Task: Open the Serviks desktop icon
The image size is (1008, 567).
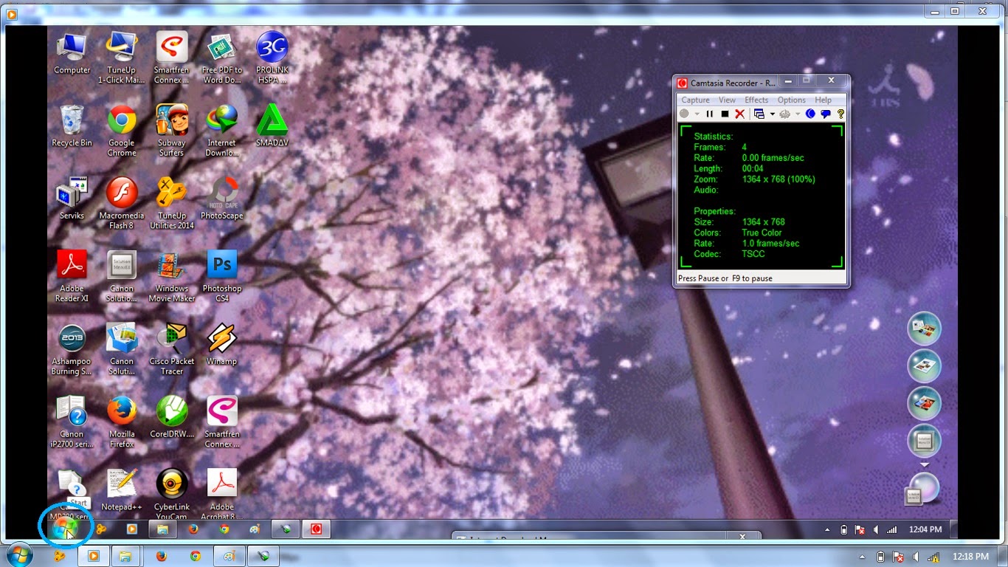Action: 72,199
